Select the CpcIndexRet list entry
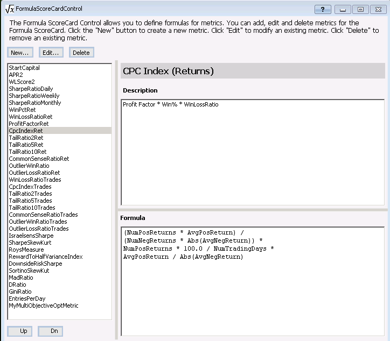The width and height of the screenshot is (390, 341). pyautogui.click(x=26, y=131)
